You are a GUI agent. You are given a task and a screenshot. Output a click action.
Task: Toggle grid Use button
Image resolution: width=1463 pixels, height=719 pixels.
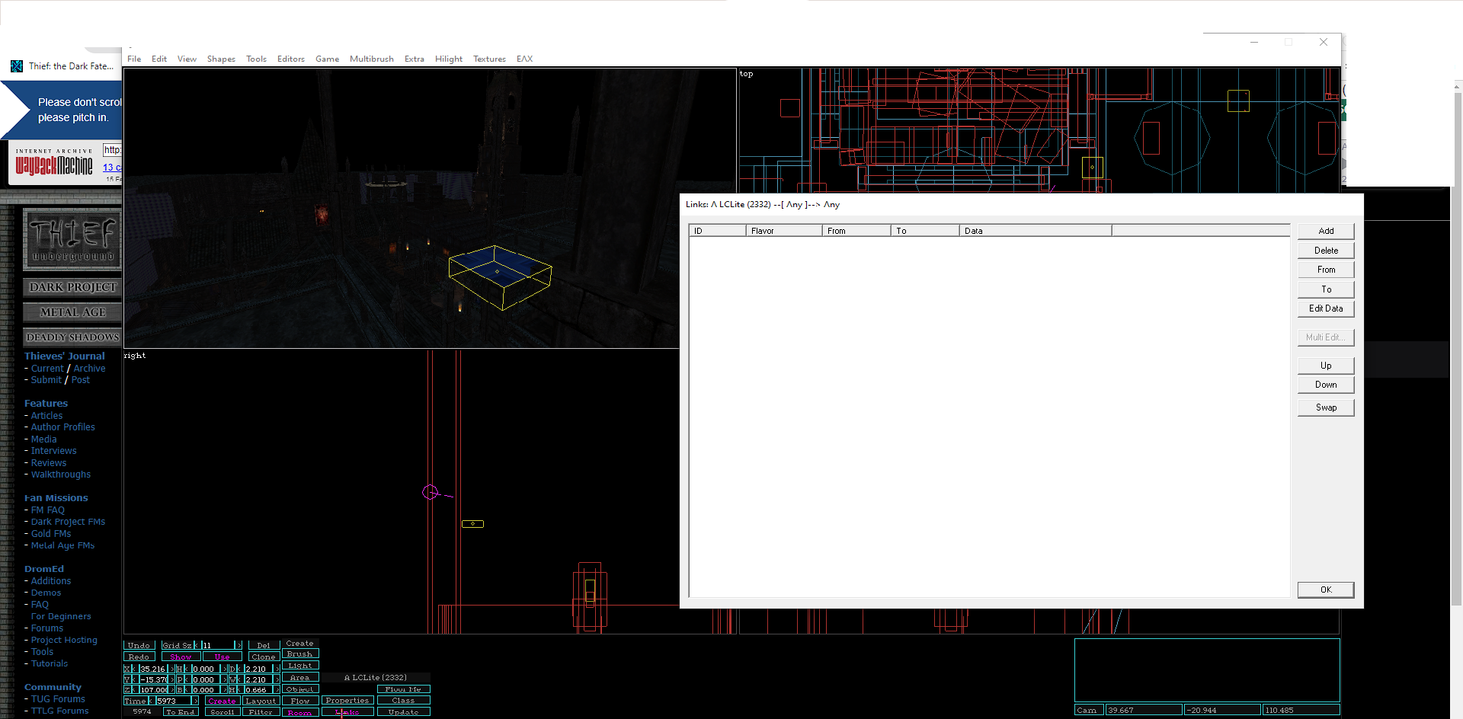click(222, 657)
